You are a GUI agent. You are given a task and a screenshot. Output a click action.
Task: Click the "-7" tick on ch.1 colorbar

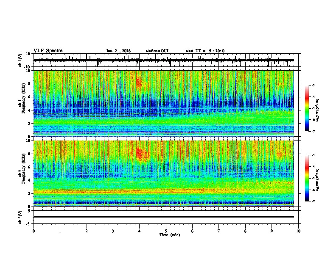pyautogui.click(x=313, y=131)
